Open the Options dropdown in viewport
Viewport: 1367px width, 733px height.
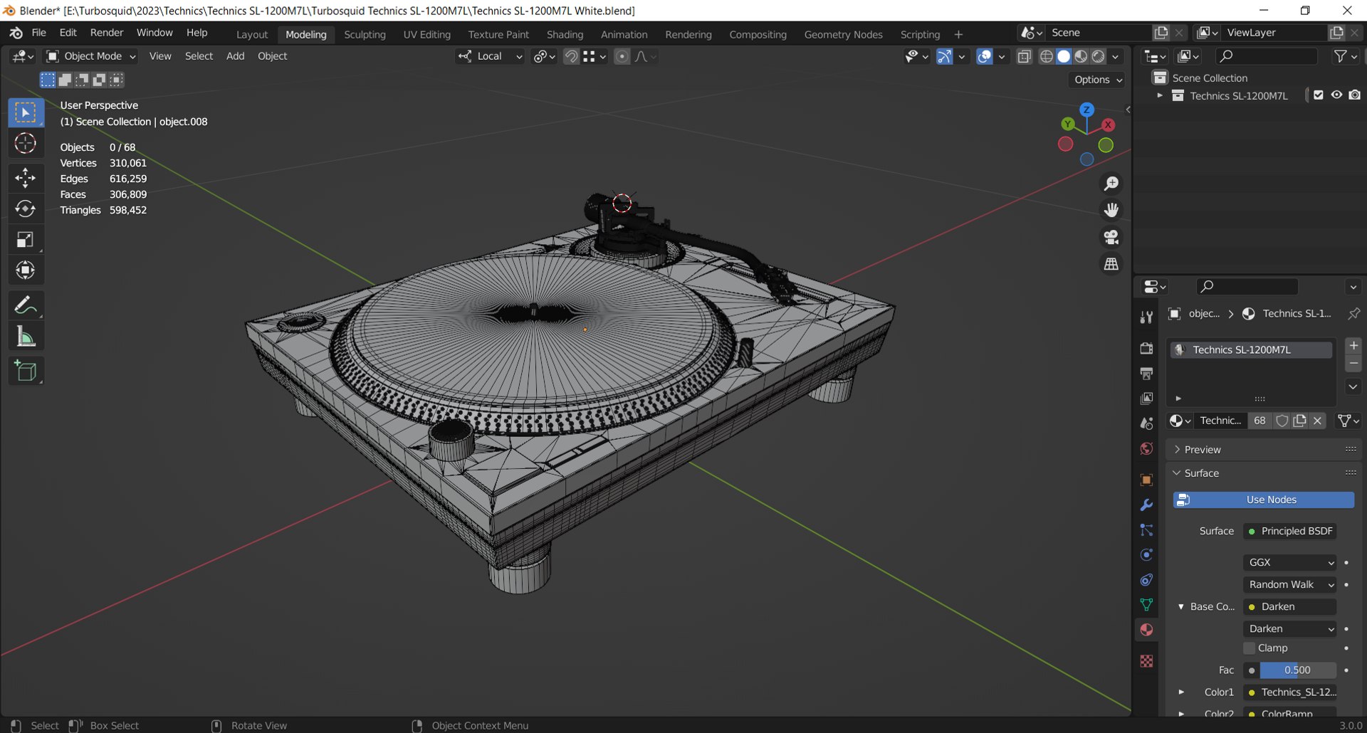(1097, 80)
